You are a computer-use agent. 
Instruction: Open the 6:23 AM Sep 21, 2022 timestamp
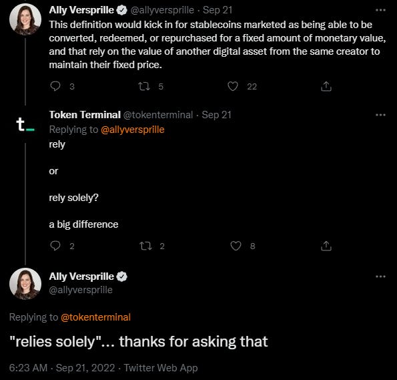[x=62, y=368]
